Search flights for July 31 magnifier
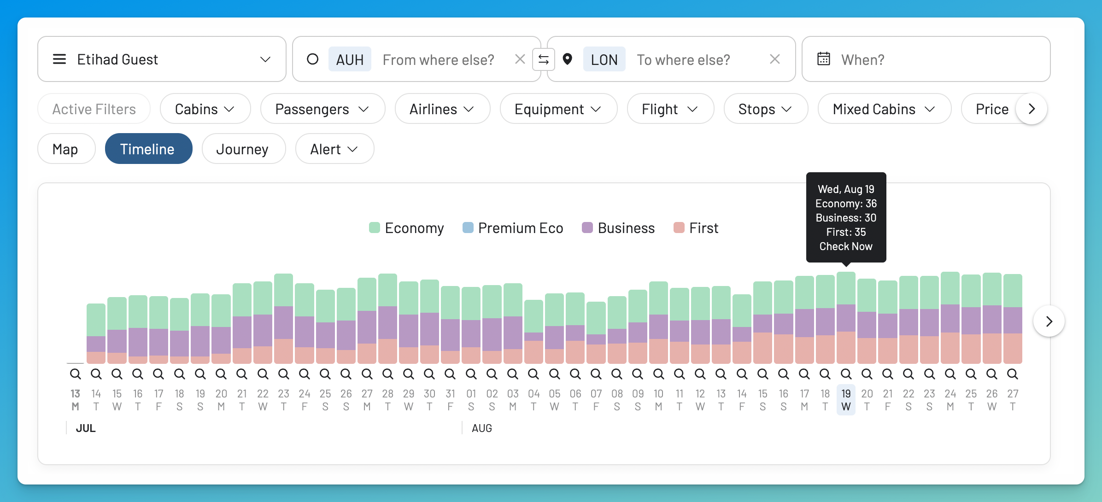The width and height of the screenshot is (1102, 502). pos(450,374)
